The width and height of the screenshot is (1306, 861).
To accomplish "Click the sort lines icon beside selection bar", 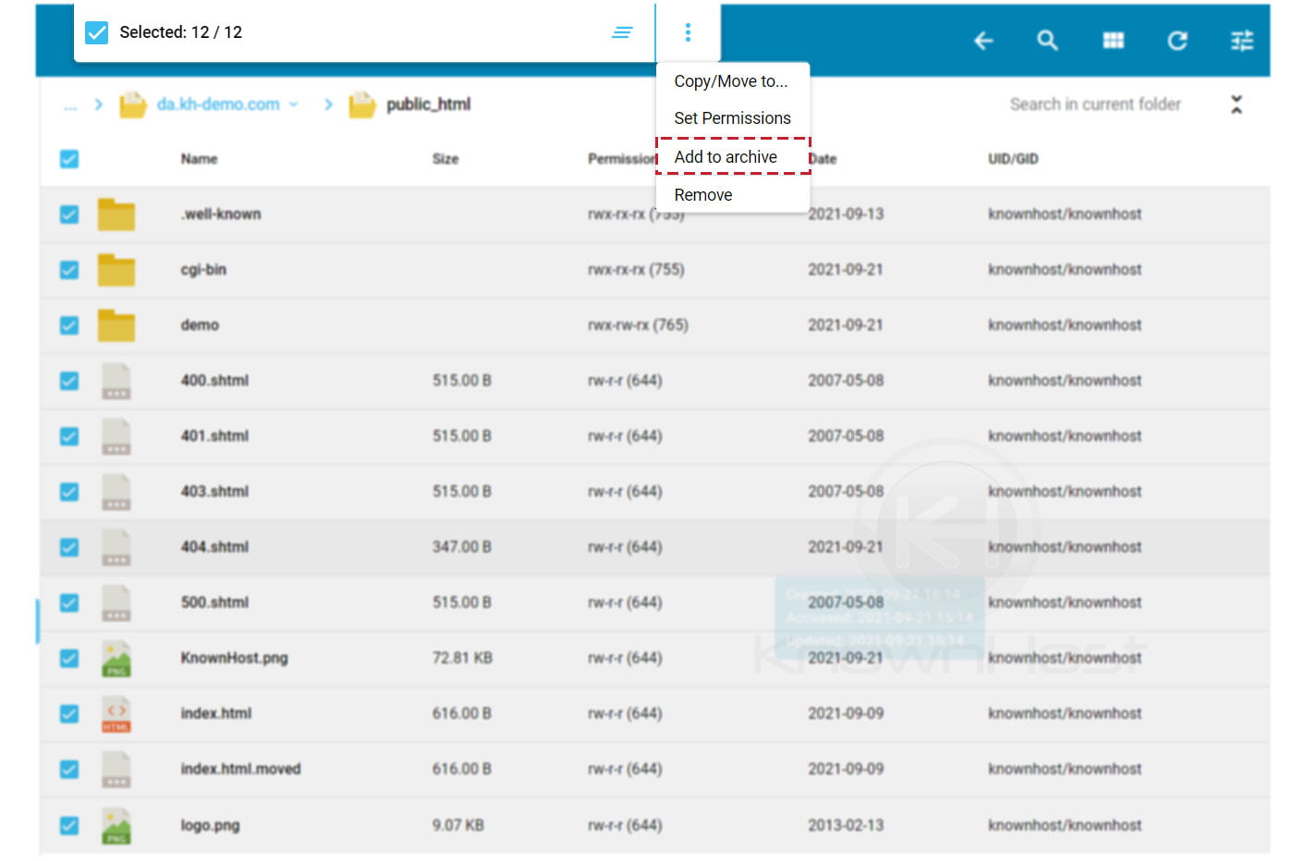I will pos(621,31).
